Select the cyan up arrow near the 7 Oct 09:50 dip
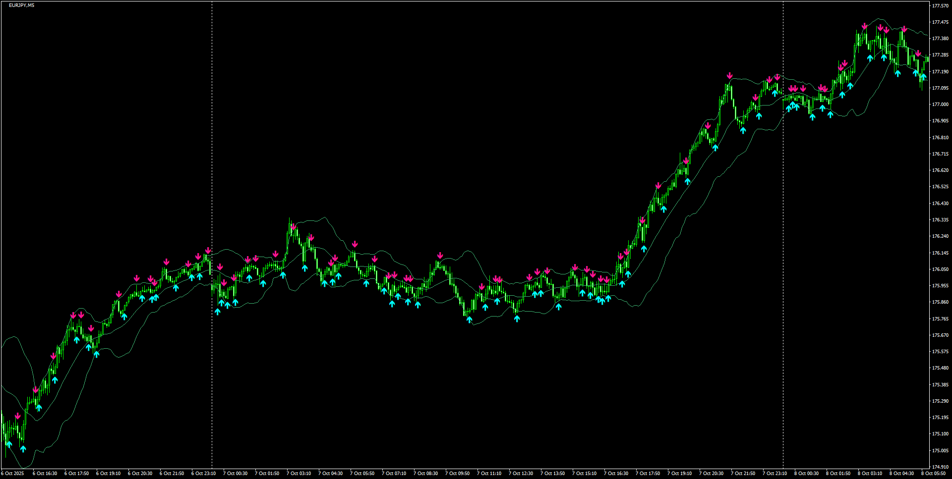 tap(469, 319)
